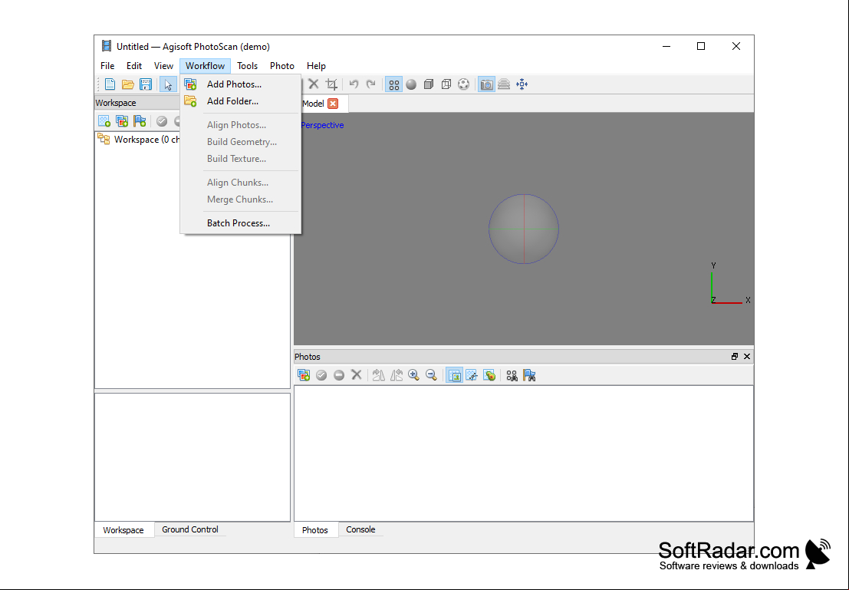Viewport: 849px width, 590px height.
Task: Click Remove Cameras X in Photos toolbar
Action: coord(357,375)
